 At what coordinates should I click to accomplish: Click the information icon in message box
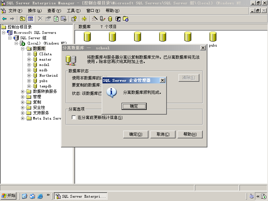(x=112, y=93)
